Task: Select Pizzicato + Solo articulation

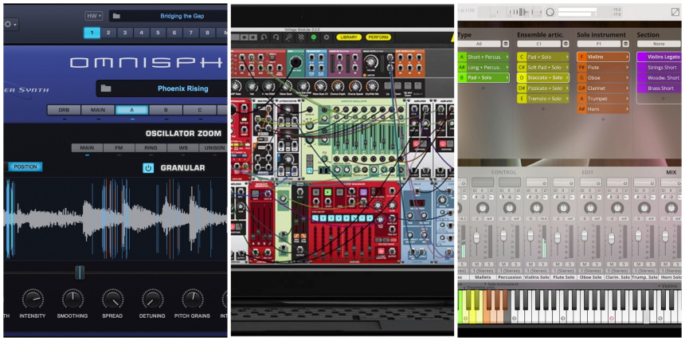Action: pos(543,88)
